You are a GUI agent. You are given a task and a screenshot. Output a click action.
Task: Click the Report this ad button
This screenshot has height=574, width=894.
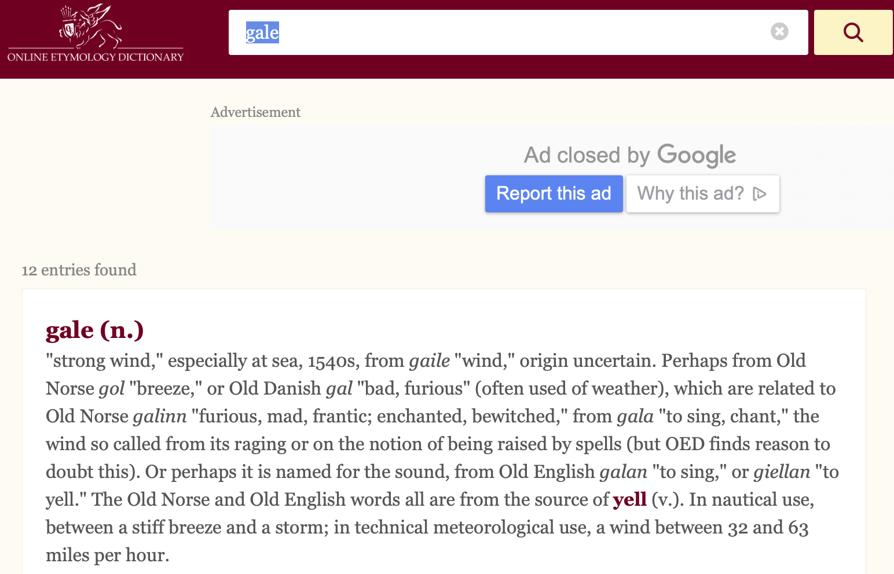click(x=554, y=193)
